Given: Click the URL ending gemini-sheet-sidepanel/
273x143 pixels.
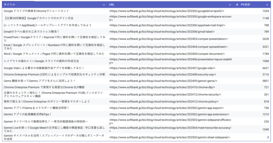Looking at the screenshot, I should coord(170,137).
